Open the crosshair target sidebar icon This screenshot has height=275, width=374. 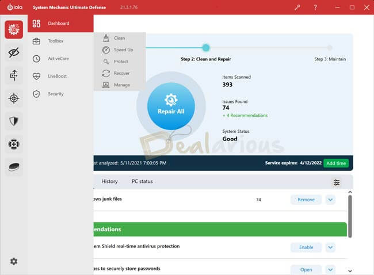click(x=14, y=98)
